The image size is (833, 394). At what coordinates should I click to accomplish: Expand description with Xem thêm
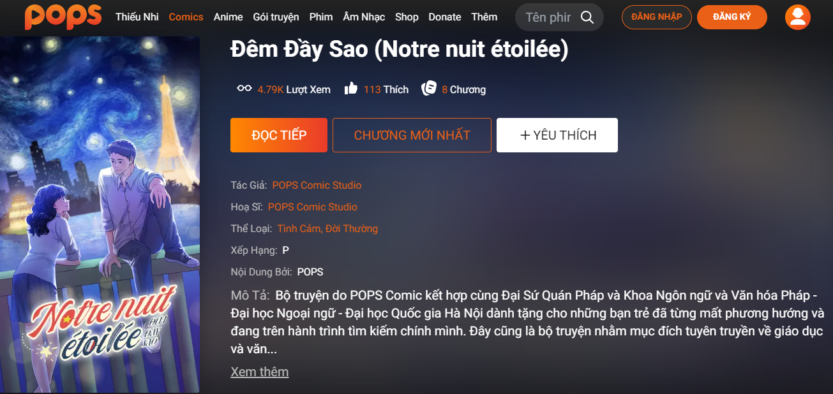pyautogui.click(x=259, y=372)
